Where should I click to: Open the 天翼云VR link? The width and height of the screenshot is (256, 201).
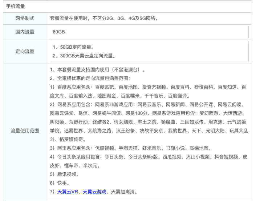[68, 192]
